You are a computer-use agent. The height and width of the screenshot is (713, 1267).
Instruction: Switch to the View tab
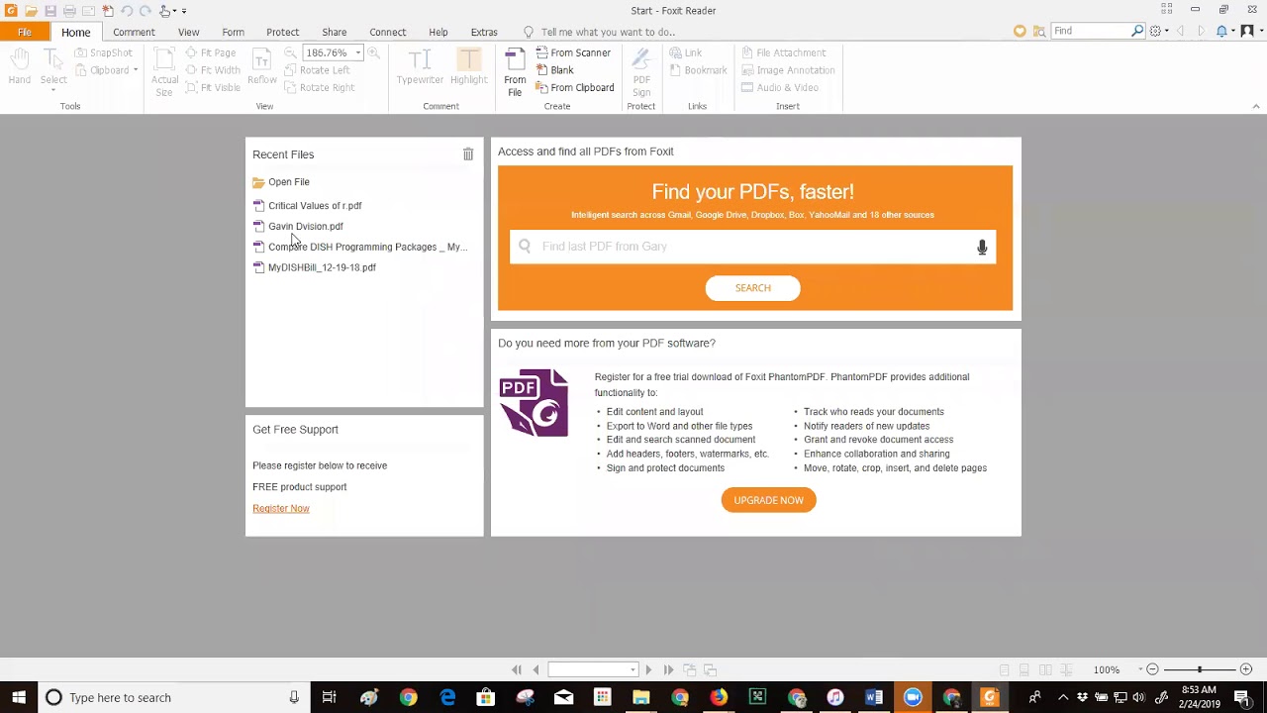[188, 32]
